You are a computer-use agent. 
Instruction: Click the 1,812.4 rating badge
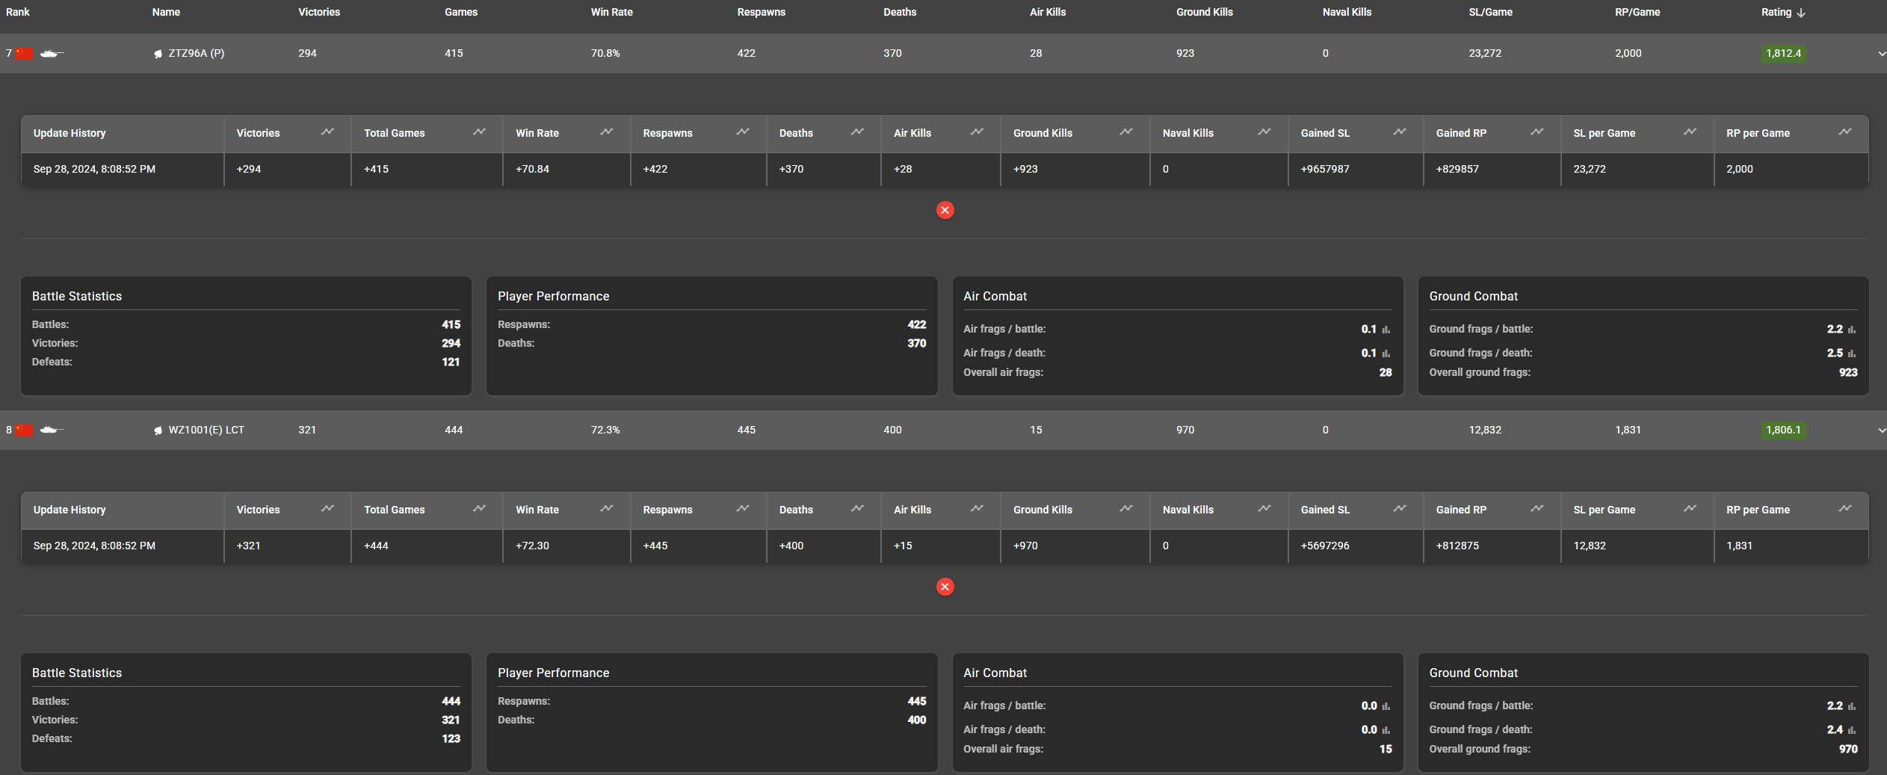pos(1784,53)
